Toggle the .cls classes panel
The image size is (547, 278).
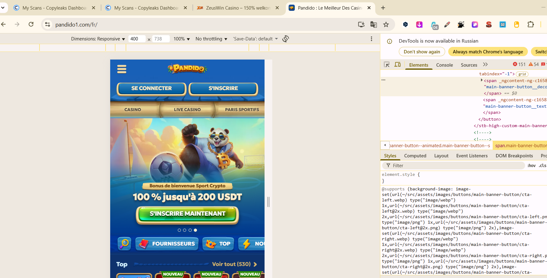(542, 166)
